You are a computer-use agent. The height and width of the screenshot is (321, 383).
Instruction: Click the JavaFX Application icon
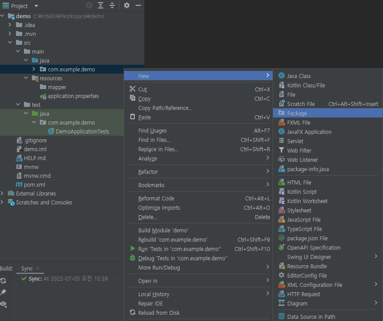[x=281, y=131]
